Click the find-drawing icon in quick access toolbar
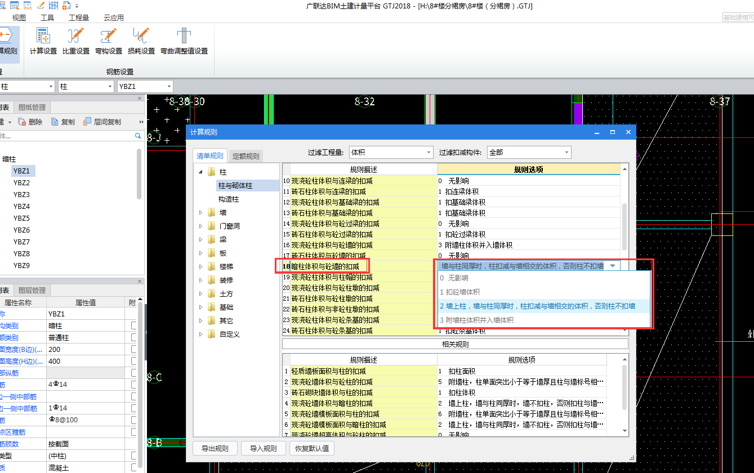This screenshot has height=473, width=754. coord(14,6)
